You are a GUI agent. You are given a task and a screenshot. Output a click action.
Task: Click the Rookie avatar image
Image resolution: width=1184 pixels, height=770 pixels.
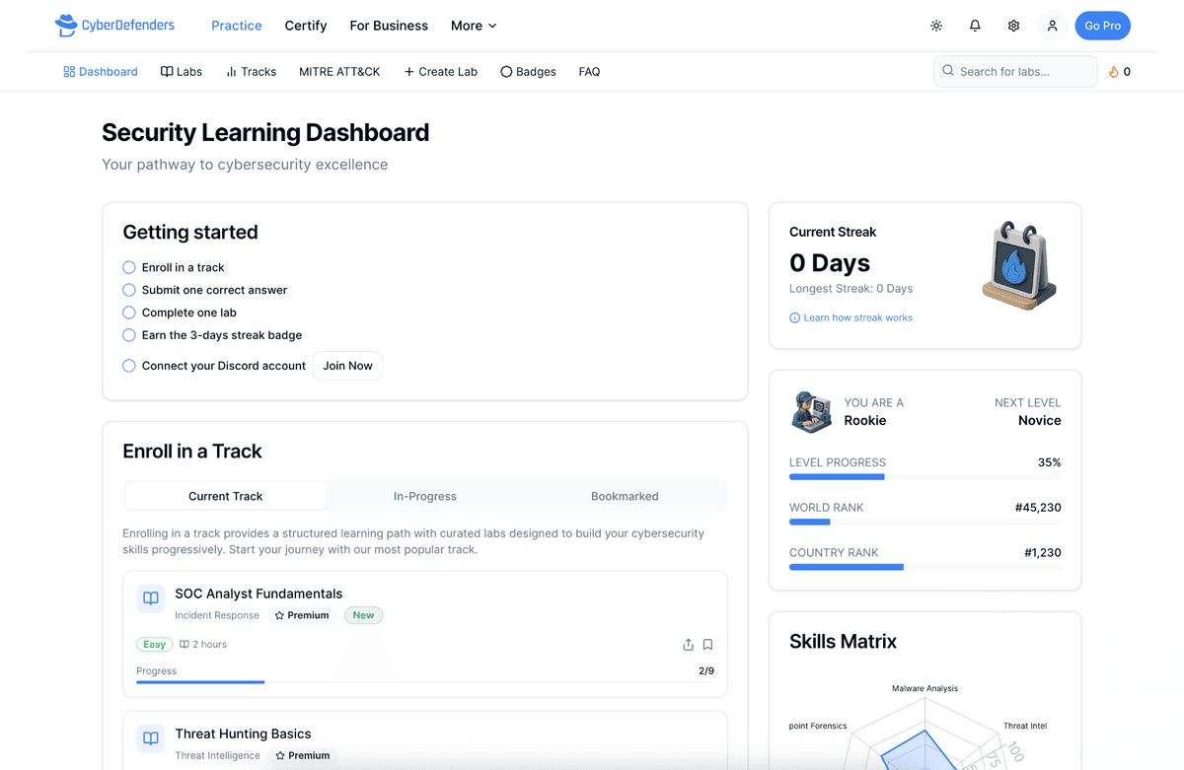(811, 412)
